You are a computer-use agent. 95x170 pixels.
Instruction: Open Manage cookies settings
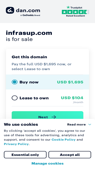pos(48,163)
